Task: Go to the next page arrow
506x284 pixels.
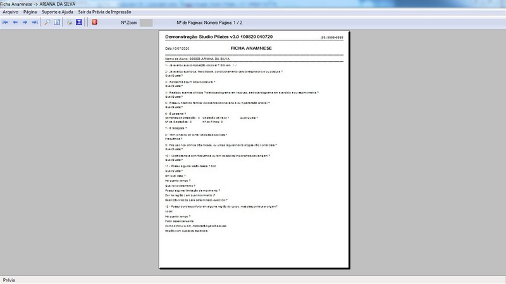Action: pyautogui.click(x=25, y=22)
